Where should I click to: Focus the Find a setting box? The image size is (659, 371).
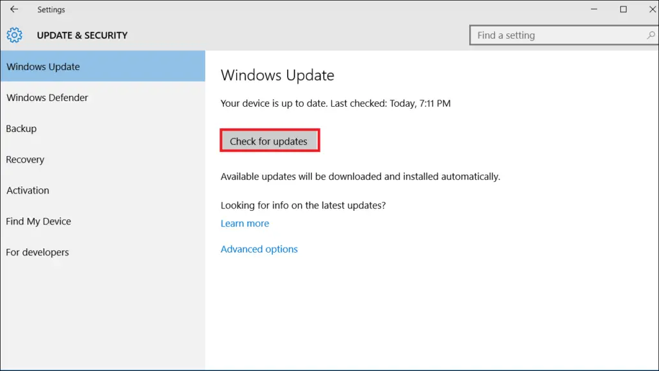tap(563, 35)
